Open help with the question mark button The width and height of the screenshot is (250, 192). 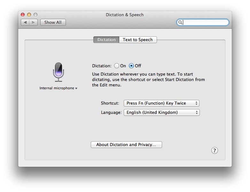(x=215, y=150)
